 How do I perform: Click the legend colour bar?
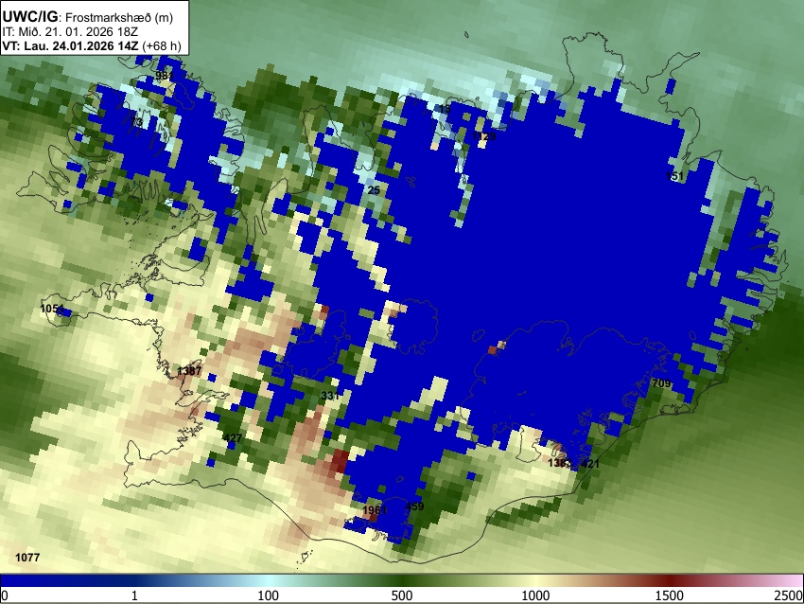pyautogui.click(x=402, y=580)
